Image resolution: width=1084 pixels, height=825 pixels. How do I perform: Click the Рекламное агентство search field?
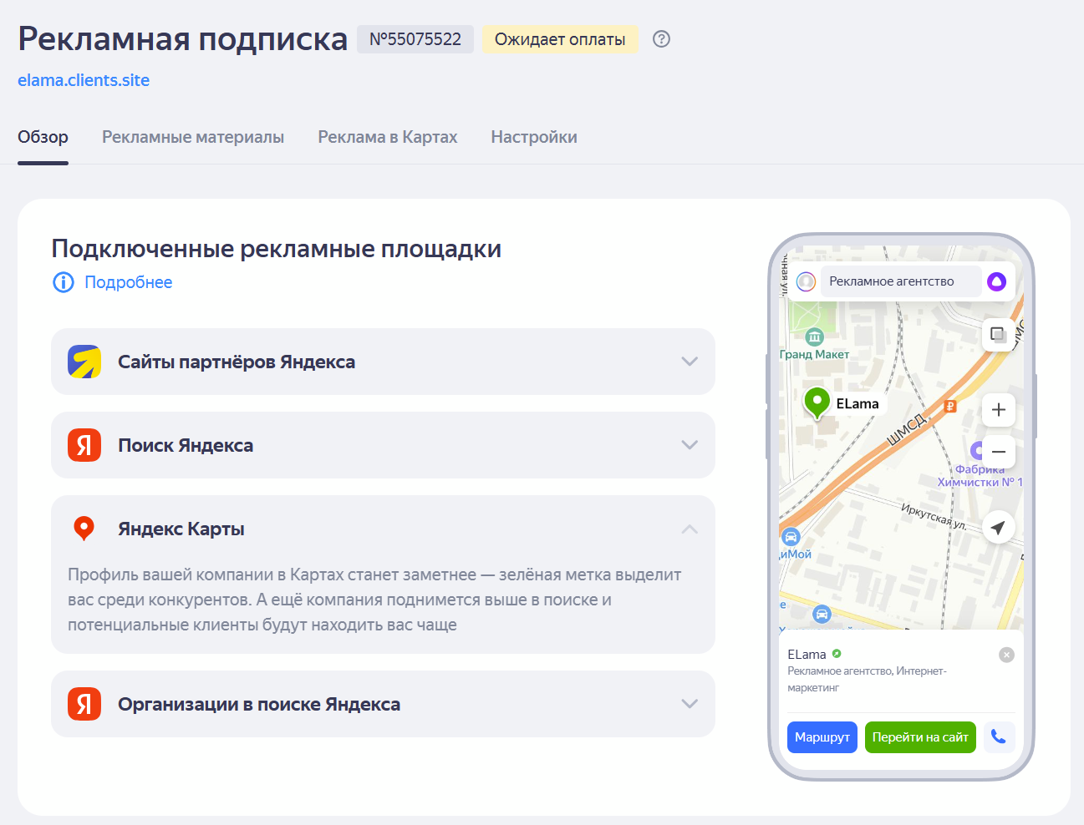pyautogui.click(x=901, y=281)
